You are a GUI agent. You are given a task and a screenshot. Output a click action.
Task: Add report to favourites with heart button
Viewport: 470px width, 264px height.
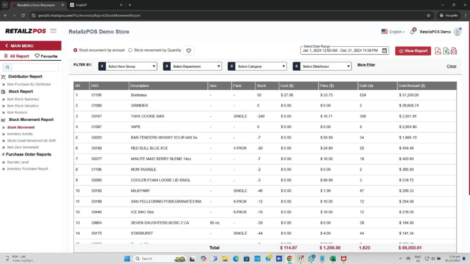(188, 51)
